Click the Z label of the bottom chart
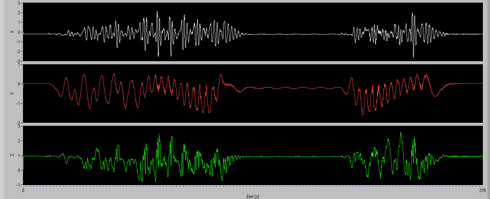 pyautogui.click(x=12, y=155)
